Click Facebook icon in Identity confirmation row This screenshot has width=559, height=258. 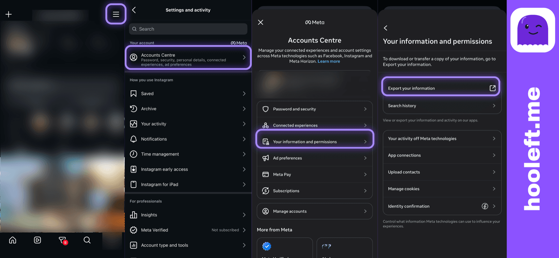[485, 206]
